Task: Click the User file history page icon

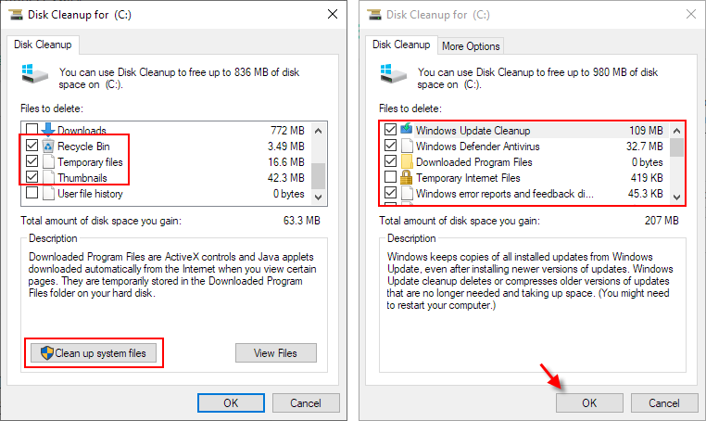Action: tap(48, 194)
